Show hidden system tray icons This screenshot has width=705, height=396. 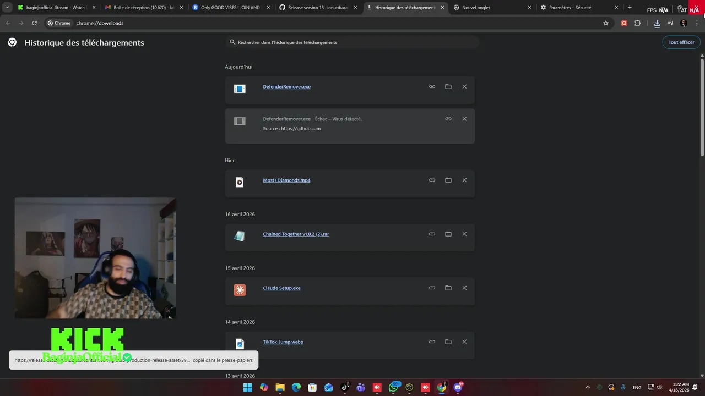588,387
